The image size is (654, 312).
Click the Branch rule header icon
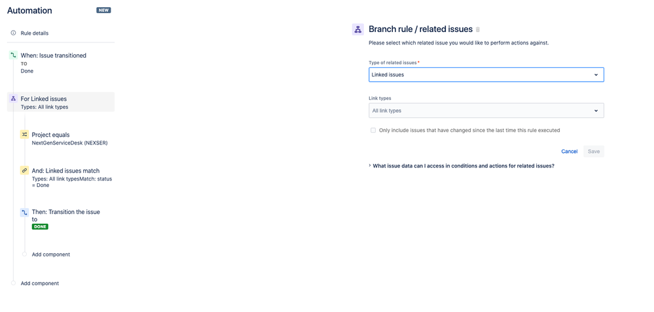point(358,29)
